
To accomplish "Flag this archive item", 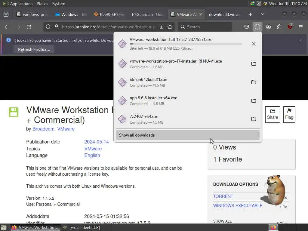I will point(289,115).
